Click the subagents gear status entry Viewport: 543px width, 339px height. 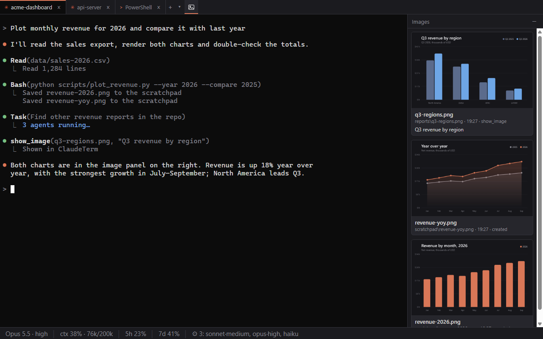click(245, 334)
